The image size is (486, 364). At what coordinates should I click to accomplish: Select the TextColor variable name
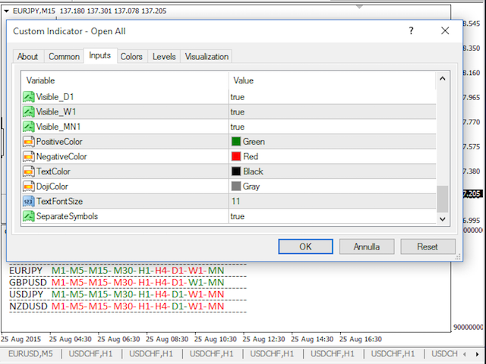click(x=53, y=171)
